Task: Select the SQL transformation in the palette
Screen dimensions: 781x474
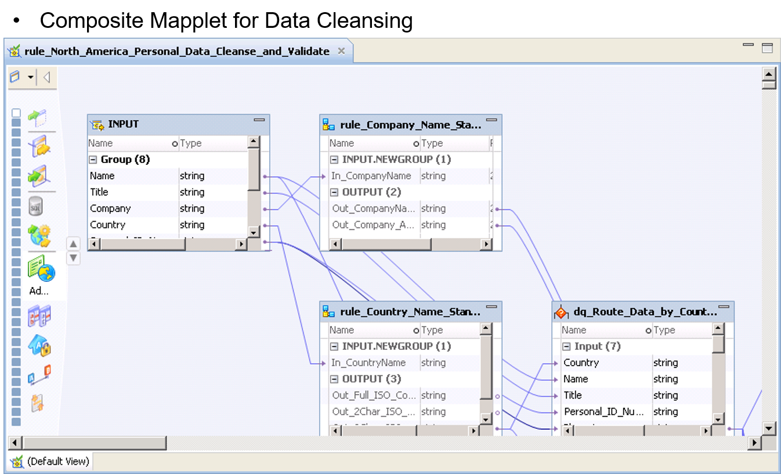Action: [x=35, y=206]
